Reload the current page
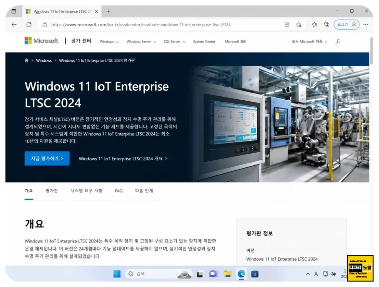The height and width of the screenshot is (287, 379). point(29,24)
